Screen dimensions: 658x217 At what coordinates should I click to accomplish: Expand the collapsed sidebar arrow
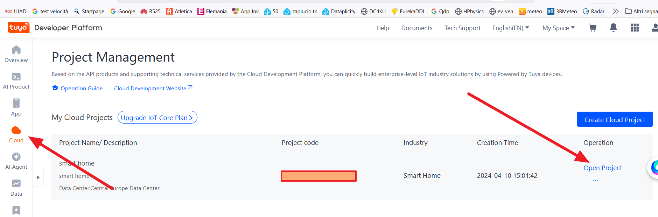(38, 177)
